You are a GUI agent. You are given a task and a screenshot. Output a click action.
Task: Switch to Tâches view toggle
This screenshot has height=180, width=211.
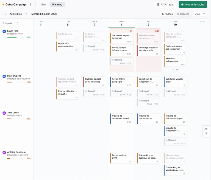tap(167, 14)
